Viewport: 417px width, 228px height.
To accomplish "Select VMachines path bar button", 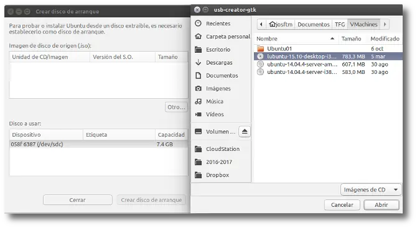I will tap(364, 24).
